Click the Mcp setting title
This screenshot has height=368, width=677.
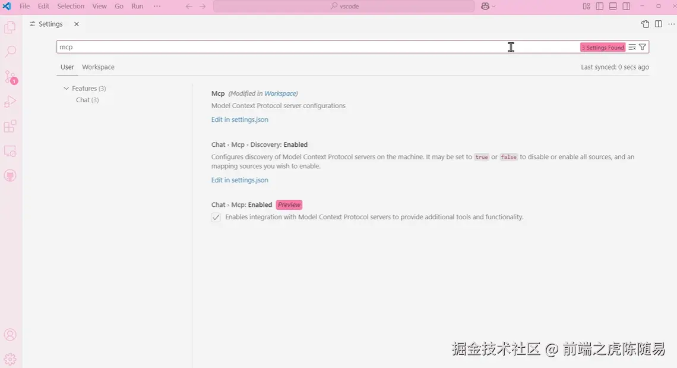[x=218, y=93]
